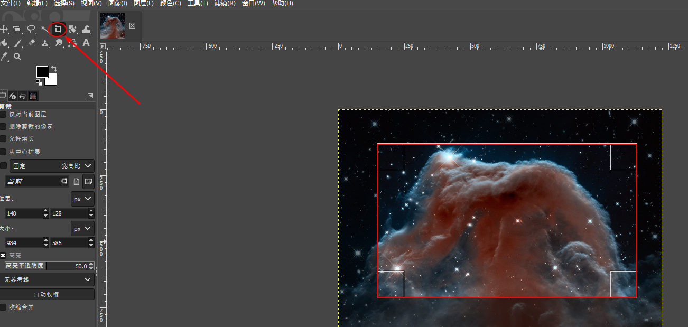
Task: Open the 帮助(H) menu
Action: 282,3
